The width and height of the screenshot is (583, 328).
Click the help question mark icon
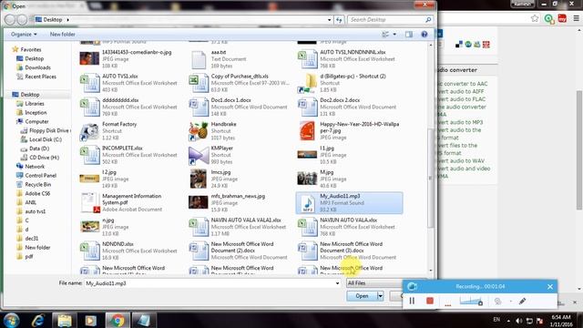pos(424,35)
